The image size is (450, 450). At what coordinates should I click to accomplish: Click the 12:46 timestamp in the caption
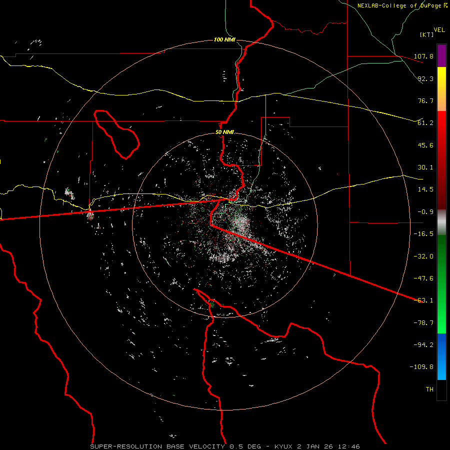pos(348,446)
